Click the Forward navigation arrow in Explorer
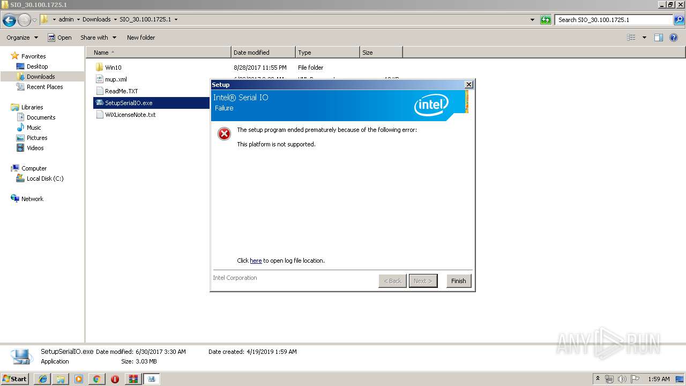The image size is (686, 386). click(24, 20)
